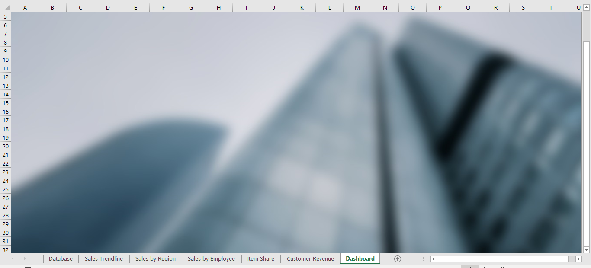Select row 15 header

5,103
